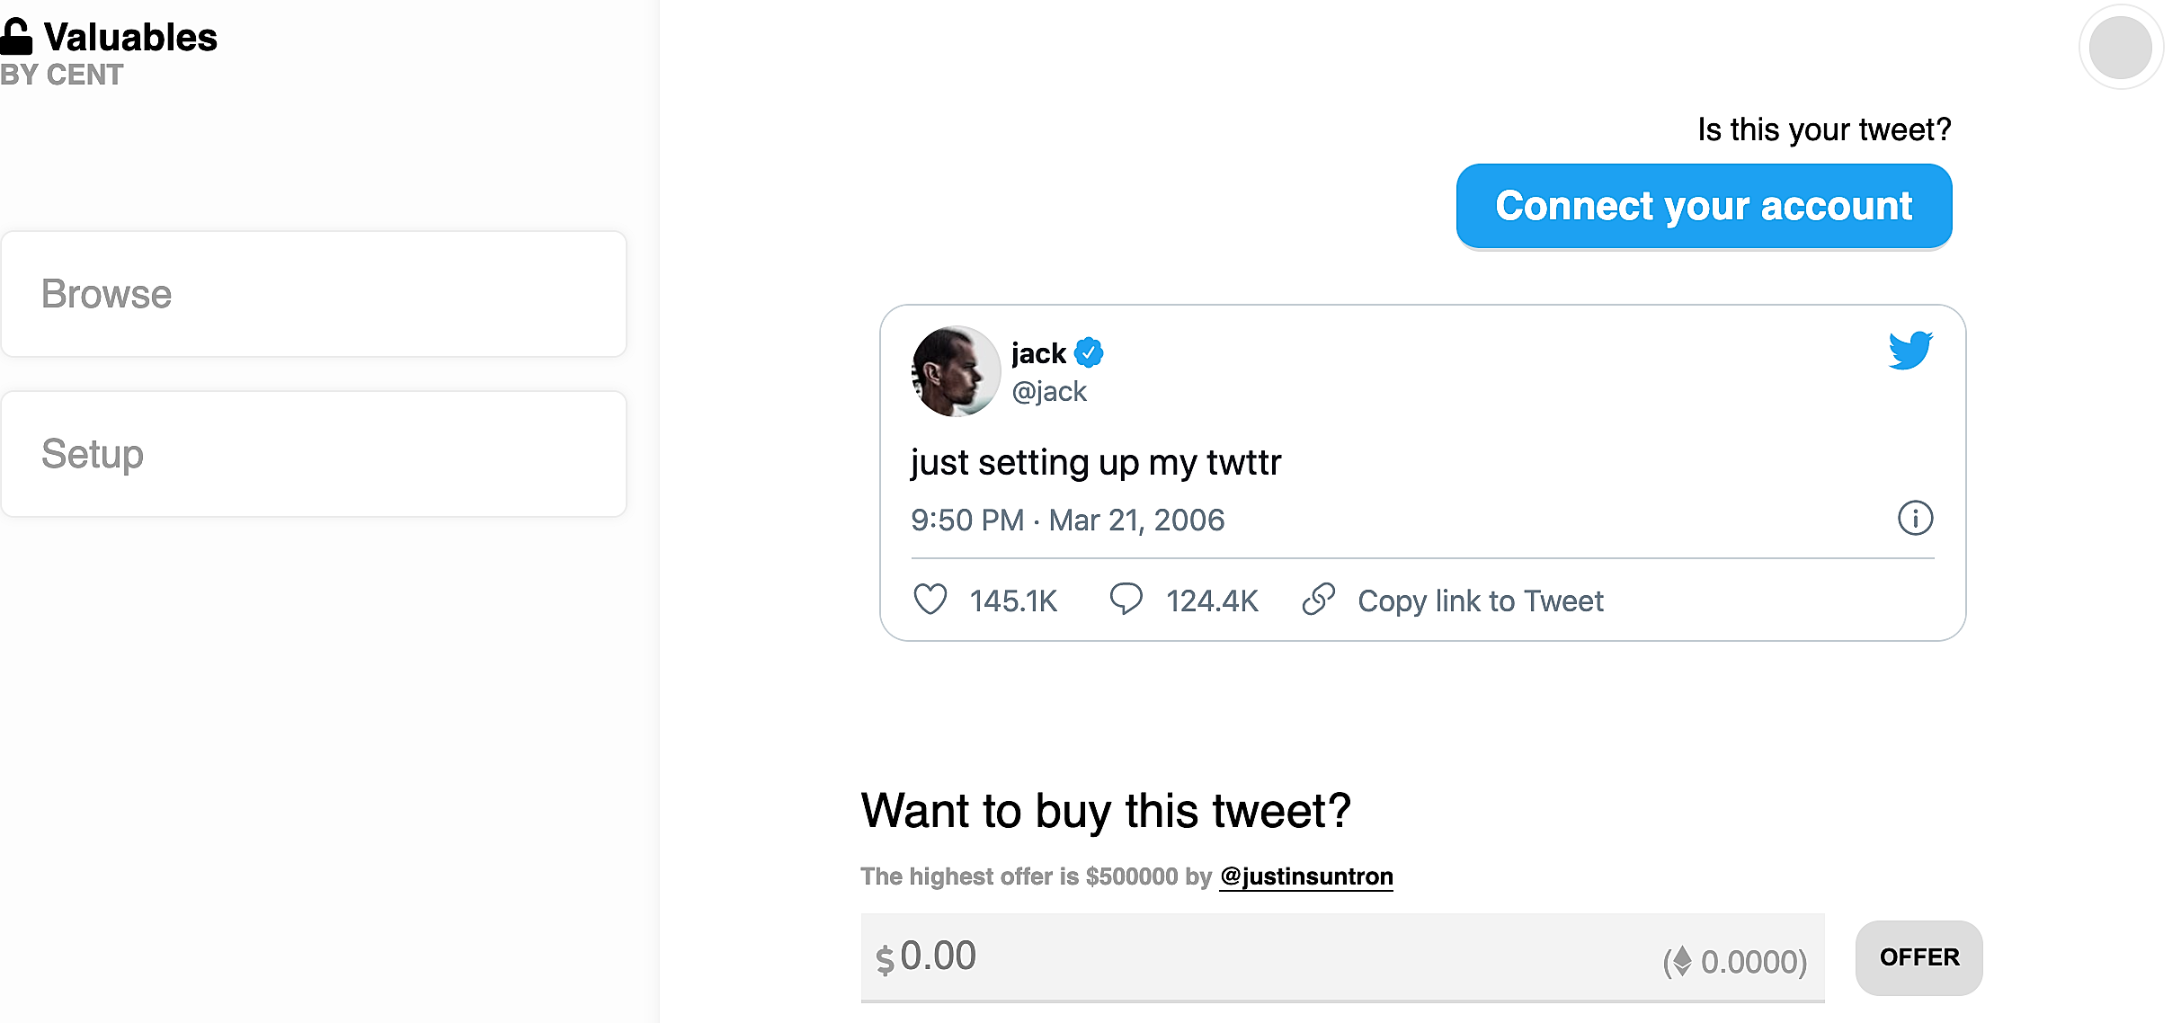
Task: Click the 124.4K replies count
Action: click(x=1212, y=600)
